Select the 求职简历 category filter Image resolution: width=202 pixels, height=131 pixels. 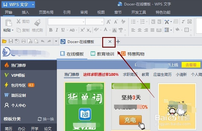pyautogui.click(x=130, y=75)
